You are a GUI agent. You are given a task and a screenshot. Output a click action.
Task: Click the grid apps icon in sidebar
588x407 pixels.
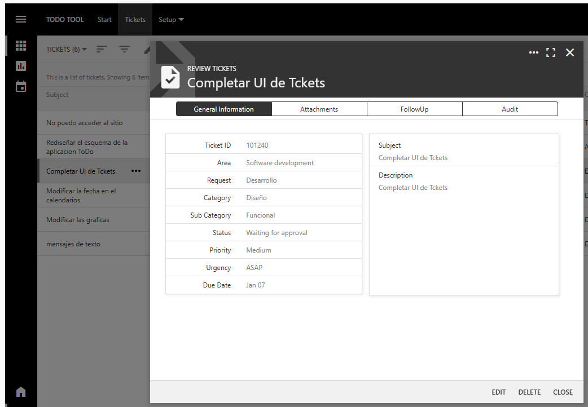[x=21, y=46]
